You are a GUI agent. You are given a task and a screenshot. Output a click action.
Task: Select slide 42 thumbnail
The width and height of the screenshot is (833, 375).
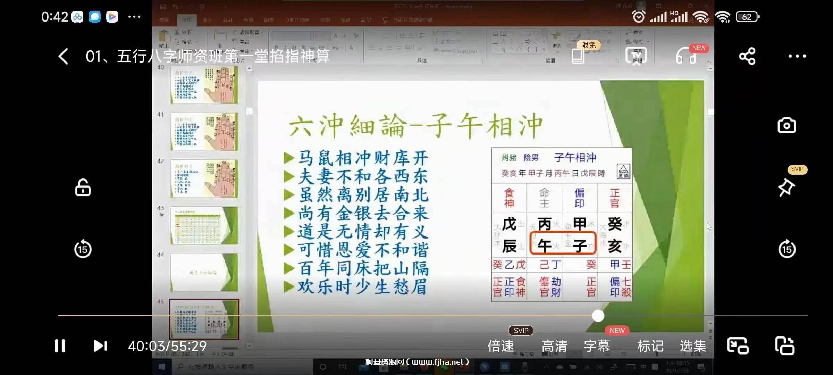(x=204, y=178)
